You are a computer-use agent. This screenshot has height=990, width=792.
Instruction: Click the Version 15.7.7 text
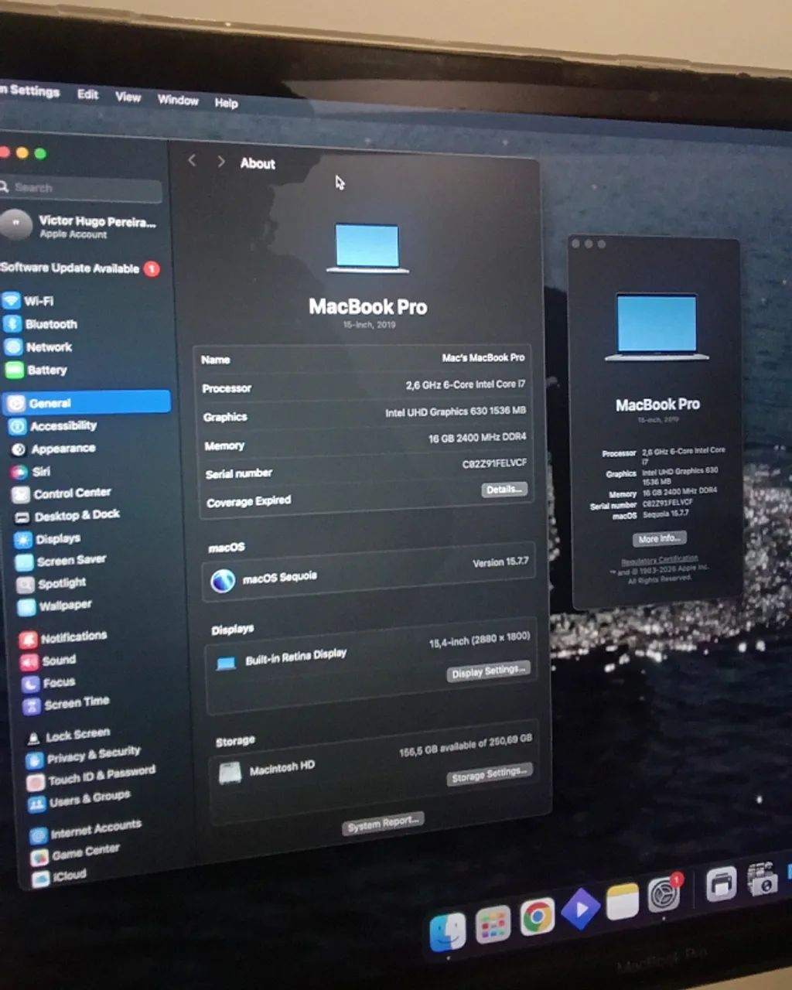[500, 562]
